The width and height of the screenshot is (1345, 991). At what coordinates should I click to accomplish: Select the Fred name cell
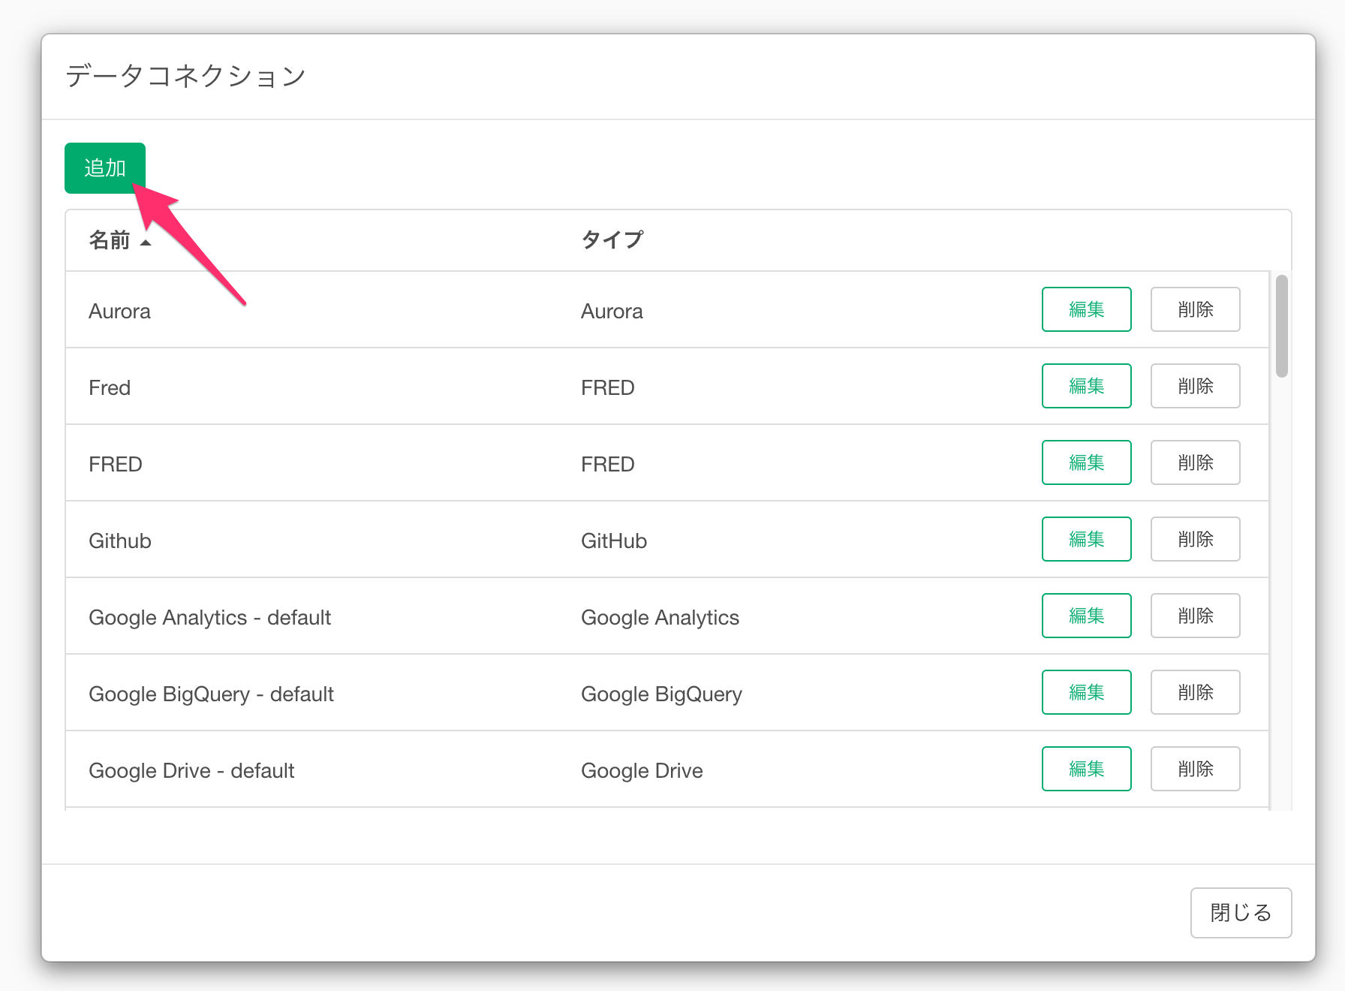(x=110, y=388)
